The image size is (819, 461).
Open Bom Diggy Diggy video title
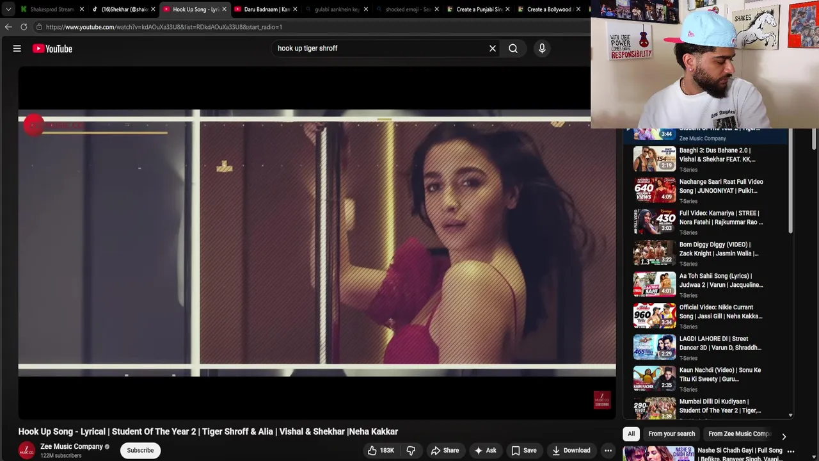coord(719,249)
